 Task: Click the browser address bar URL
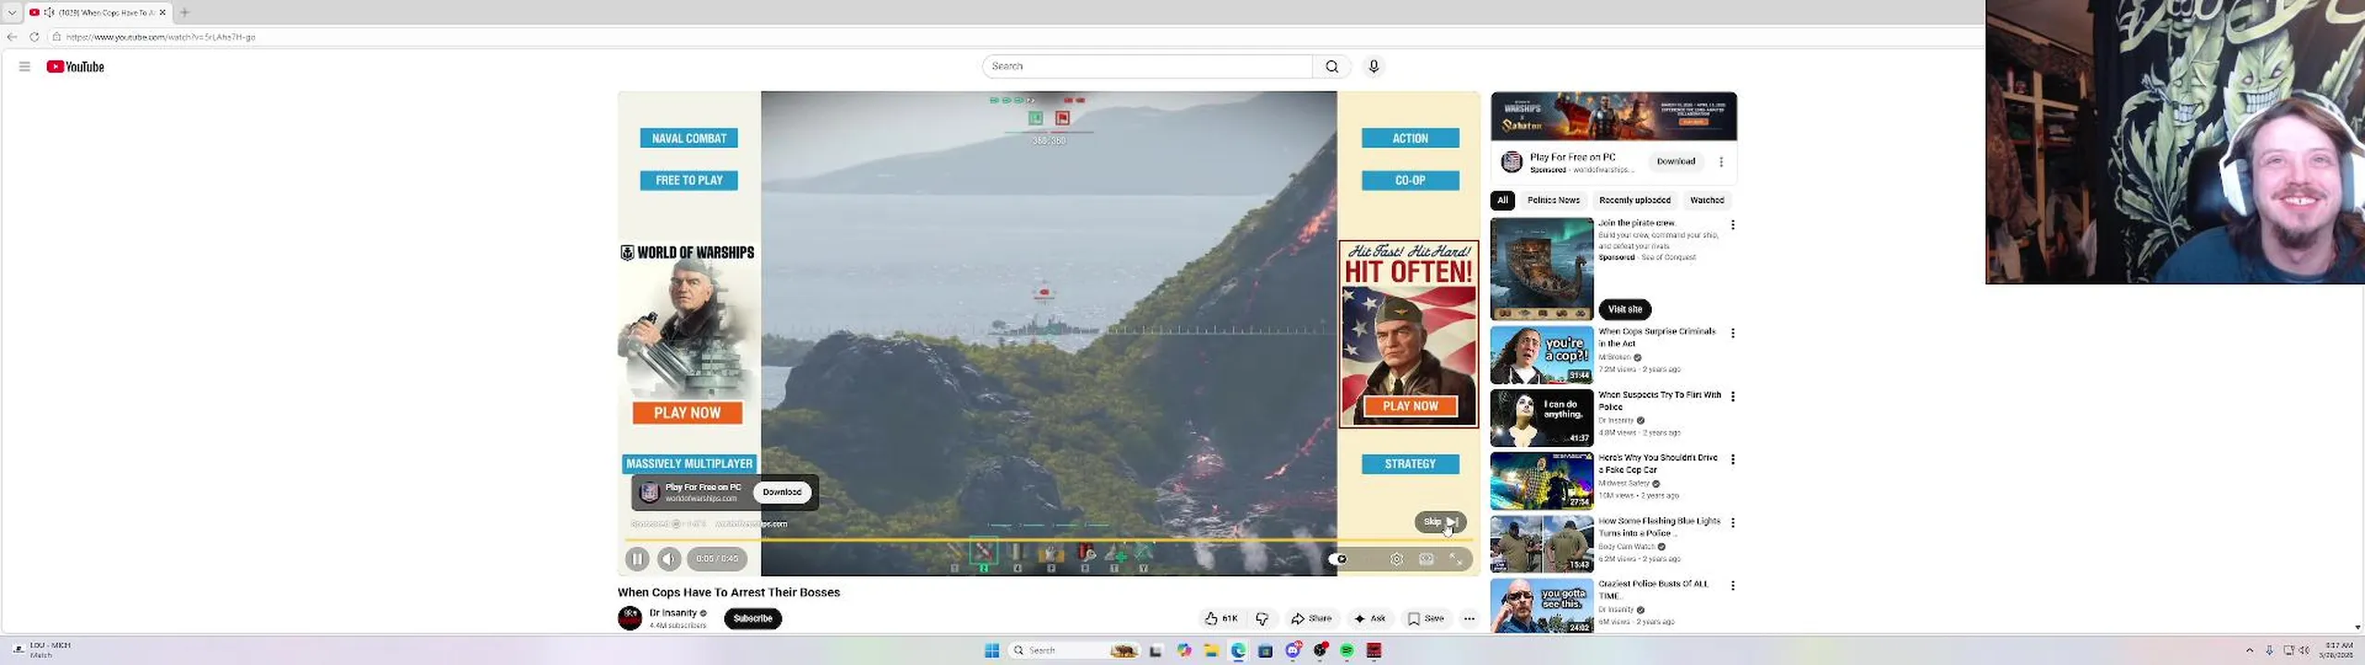coord(161,37)
